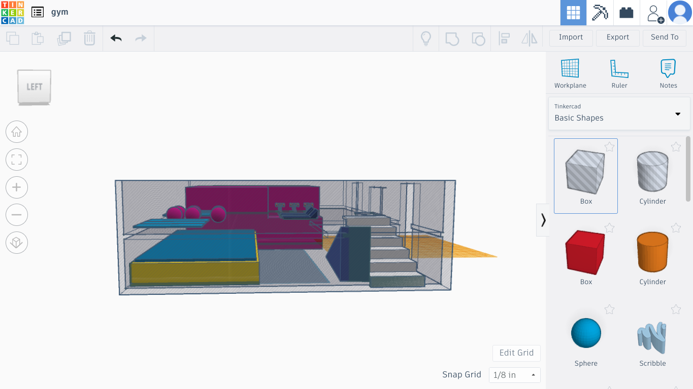Click the LEFT face of view cube
The image size is (693, 389).
point(34,87)
